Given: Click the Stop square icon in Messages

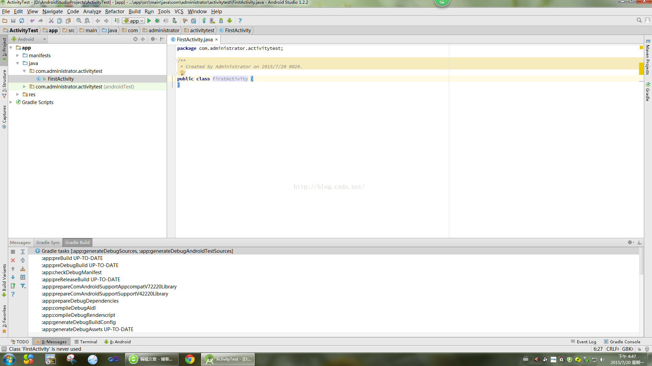Looking at the screenshot, I should pos(13,252).
